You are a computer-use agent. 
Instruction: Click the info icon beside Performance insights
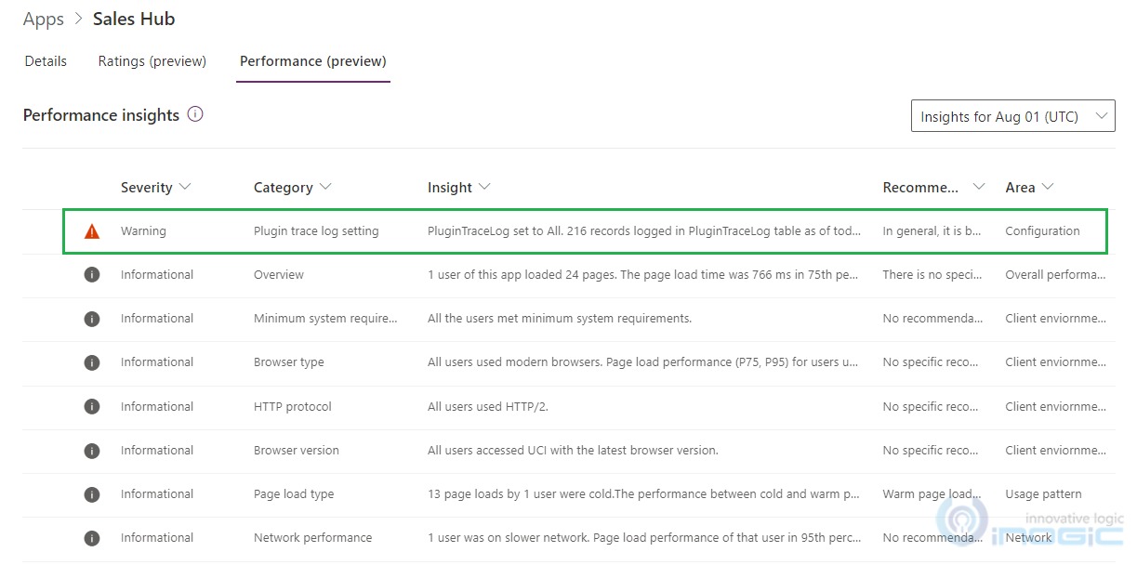pyautogui.click(x=195, y=114)
